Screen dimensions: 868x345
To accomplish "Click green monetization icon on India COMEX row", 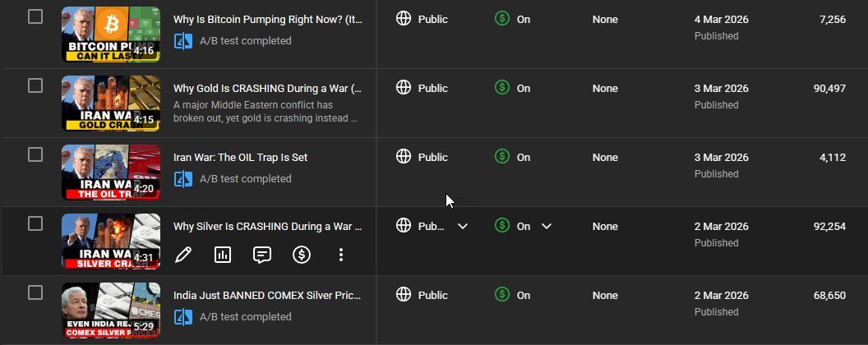I will coord(502,295).
